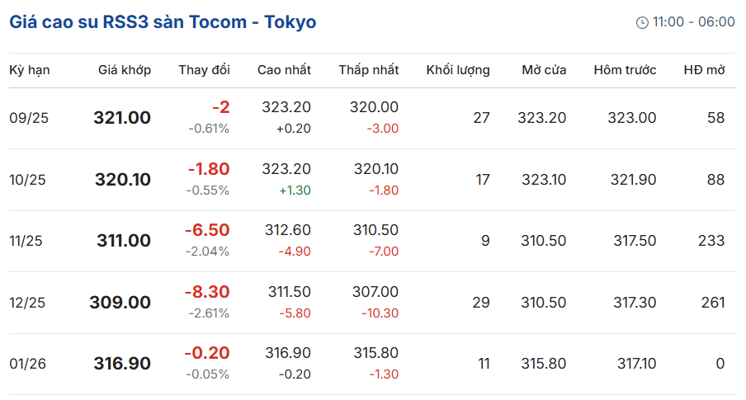746x400 pixels.
Task: Select the Hôm trước column header
Action: pos(625,70)
